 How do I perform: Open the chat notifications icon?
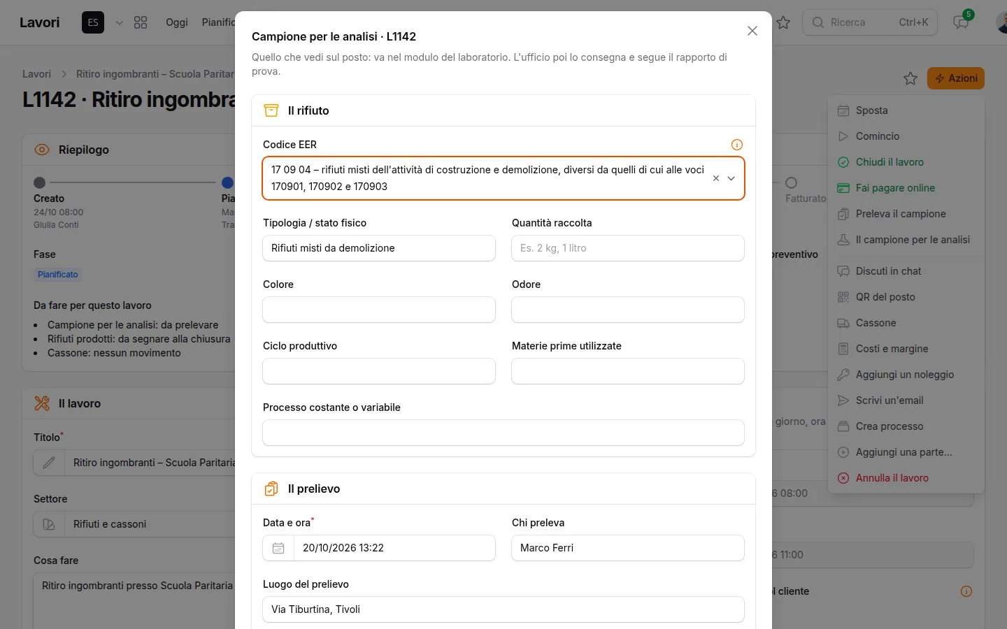tap(961, 22)
